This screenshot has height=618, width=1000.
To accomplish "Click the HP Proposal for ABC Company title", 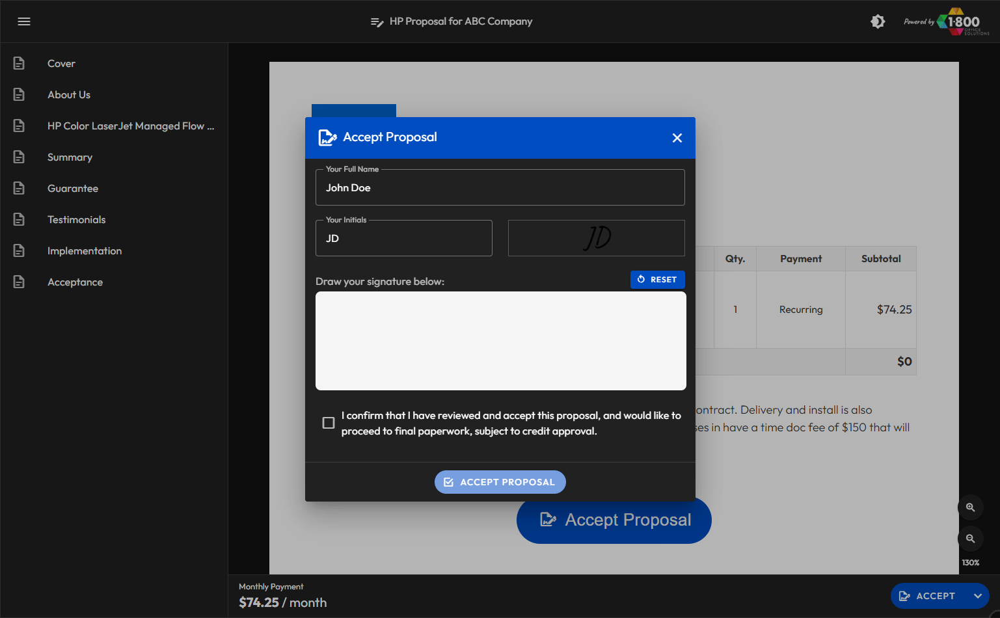I will click(461, 21).
